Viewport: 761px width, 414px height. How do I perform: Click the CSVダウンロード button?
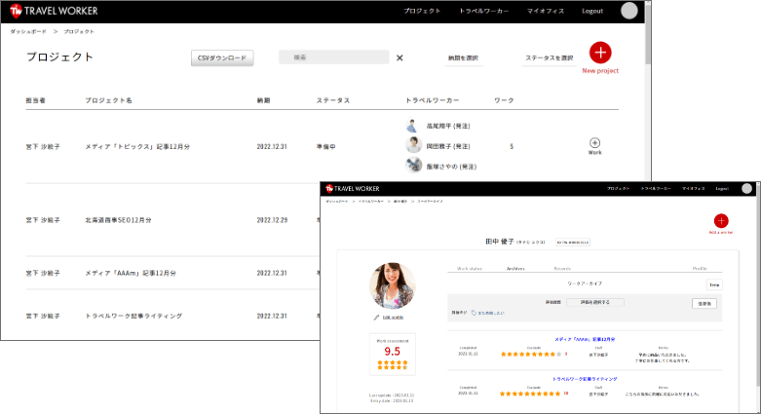[x=222, y=57]
